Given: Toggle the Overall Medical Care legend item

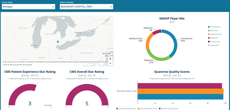Looking at the screenshot, I should coord(147,109).
